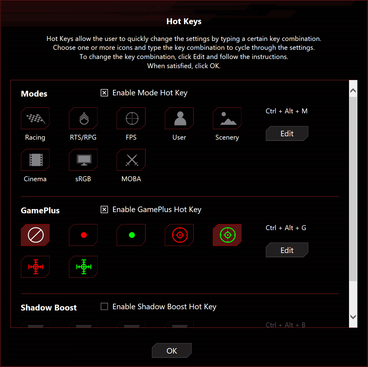Choose the RTS/RPG mode icon
Image resolution: width=368 pixels, height=367 pixels.
click(83, 118)
